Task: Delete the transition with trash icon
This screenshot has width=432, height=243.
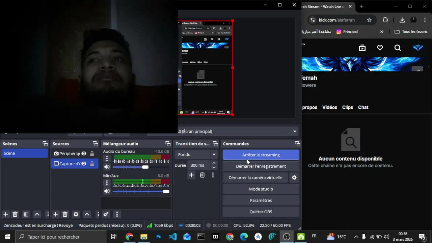Action: click(202, 175)
